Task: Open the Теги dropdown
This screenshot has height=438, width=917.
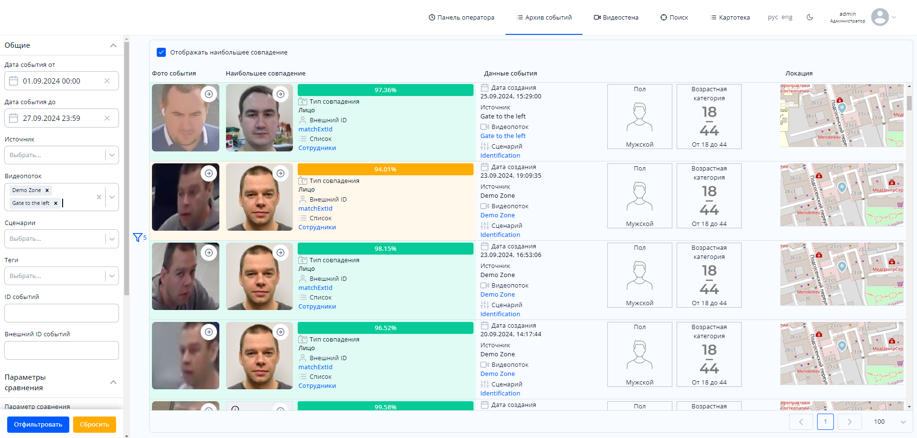Action: [x=62, y=276]
